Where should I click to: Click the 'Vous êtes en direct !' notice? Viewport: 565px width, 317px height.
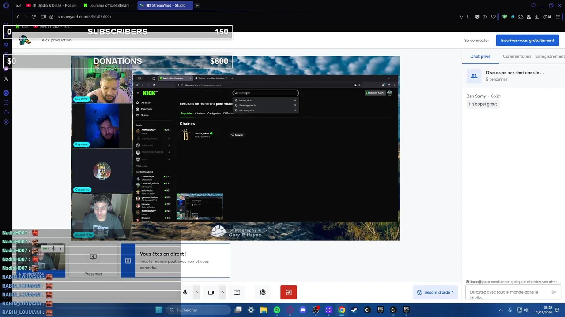176,261
